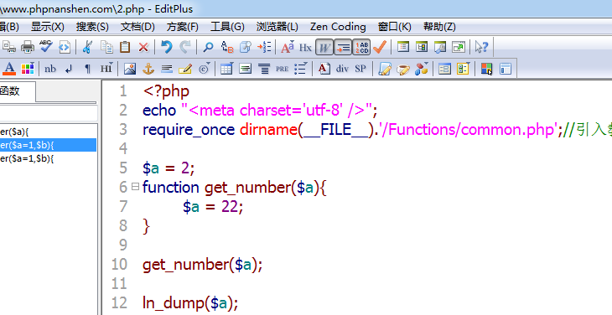
Task: Insert paragraph tag with pilcrow icon
Action: [87, 70]
